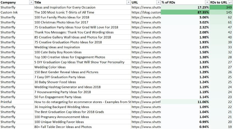233x129 pixels.
Task: Click the 'How to do retargeting' title cell
Action: (x=82, y=102)
